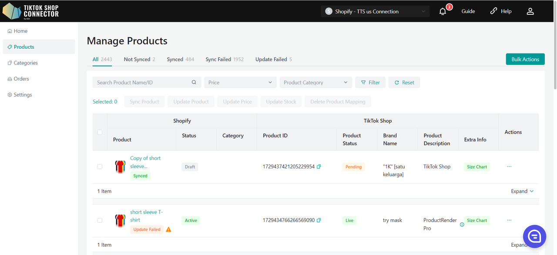Click the user account profile icon
Image resolution: width=557 pixels, height=255 pixels.
(530, 11)
